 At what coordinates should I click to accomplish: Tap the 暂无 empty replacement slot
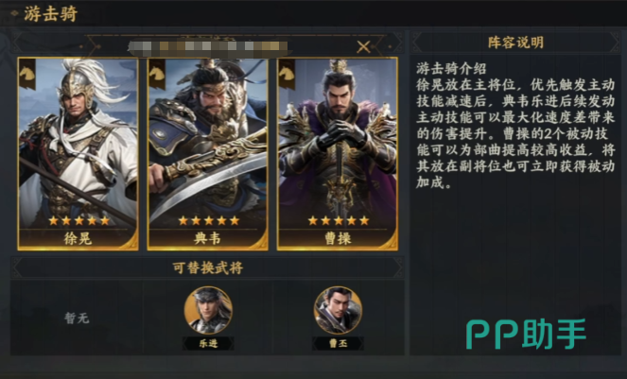77,319
